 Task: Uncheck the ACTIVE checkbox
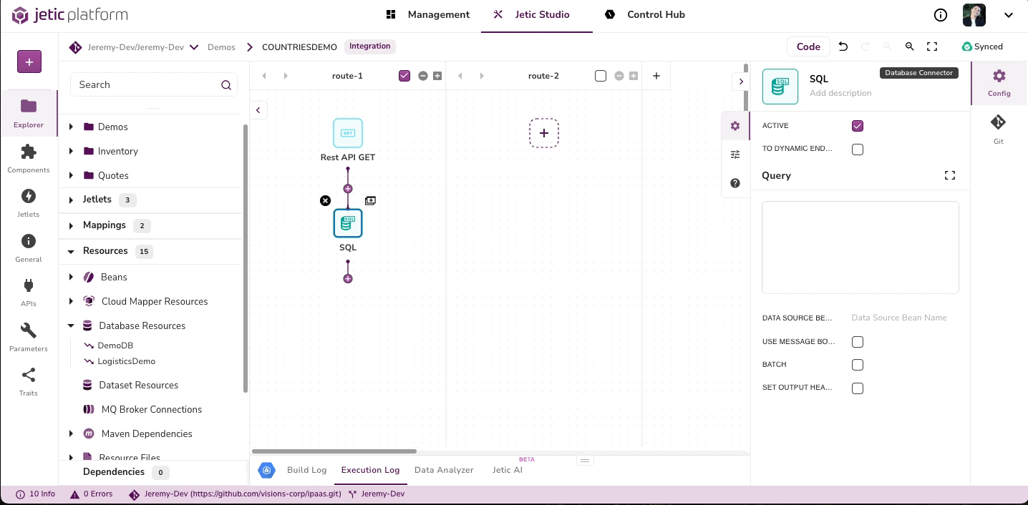click(x=858, y=126)
